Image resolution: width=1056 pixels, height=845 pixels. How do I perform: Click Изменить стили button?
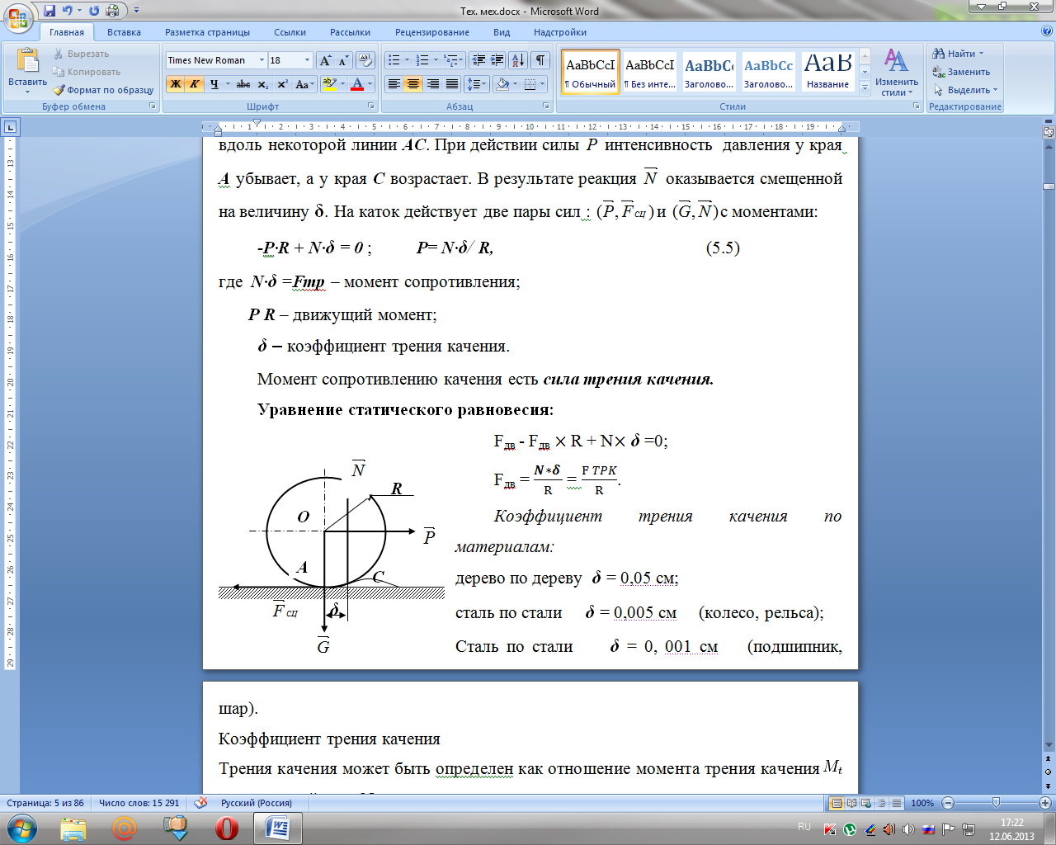click(x=897, y=73)
